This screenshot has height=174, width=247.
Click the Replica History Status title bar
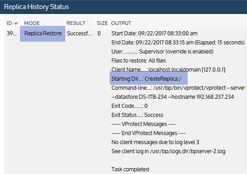(x=123, y=7)
